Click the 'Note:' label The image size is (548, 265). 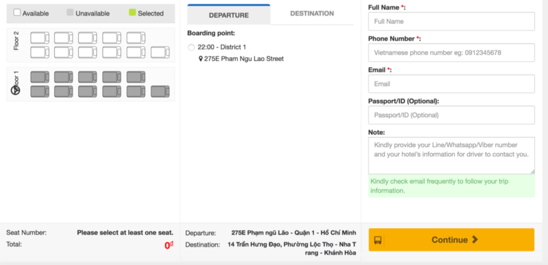(376, 132)
